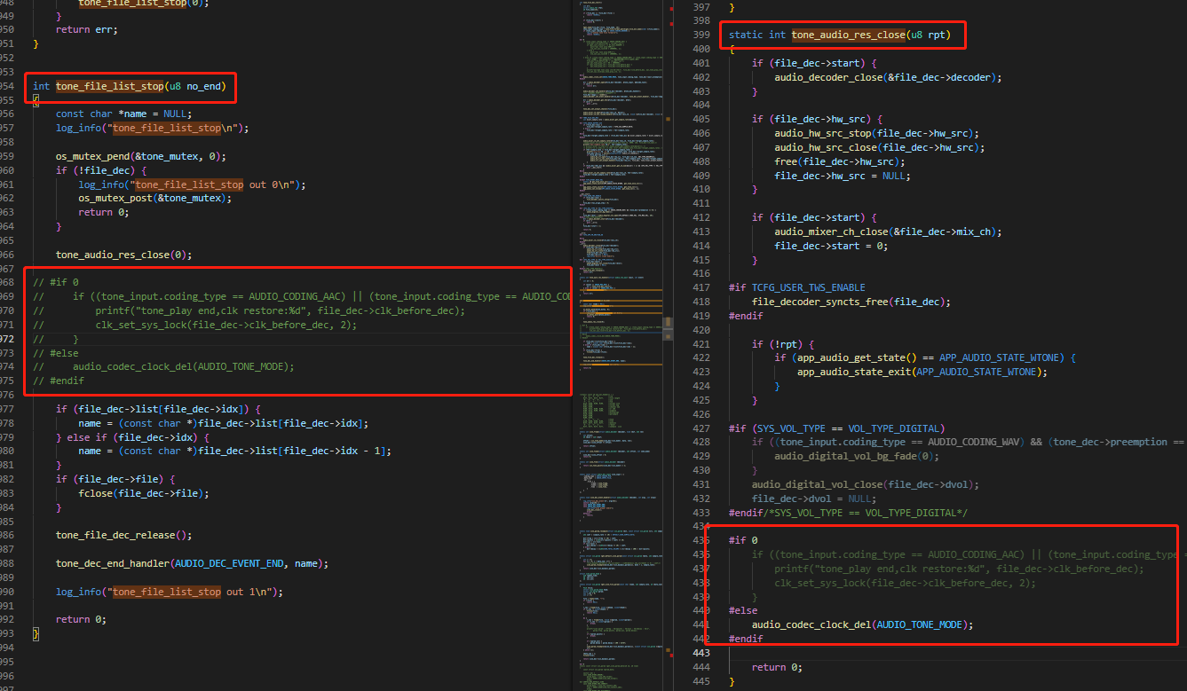Click the code minimap between the editor panes
Screen dimensions: 1187x691
pos(621,345)
